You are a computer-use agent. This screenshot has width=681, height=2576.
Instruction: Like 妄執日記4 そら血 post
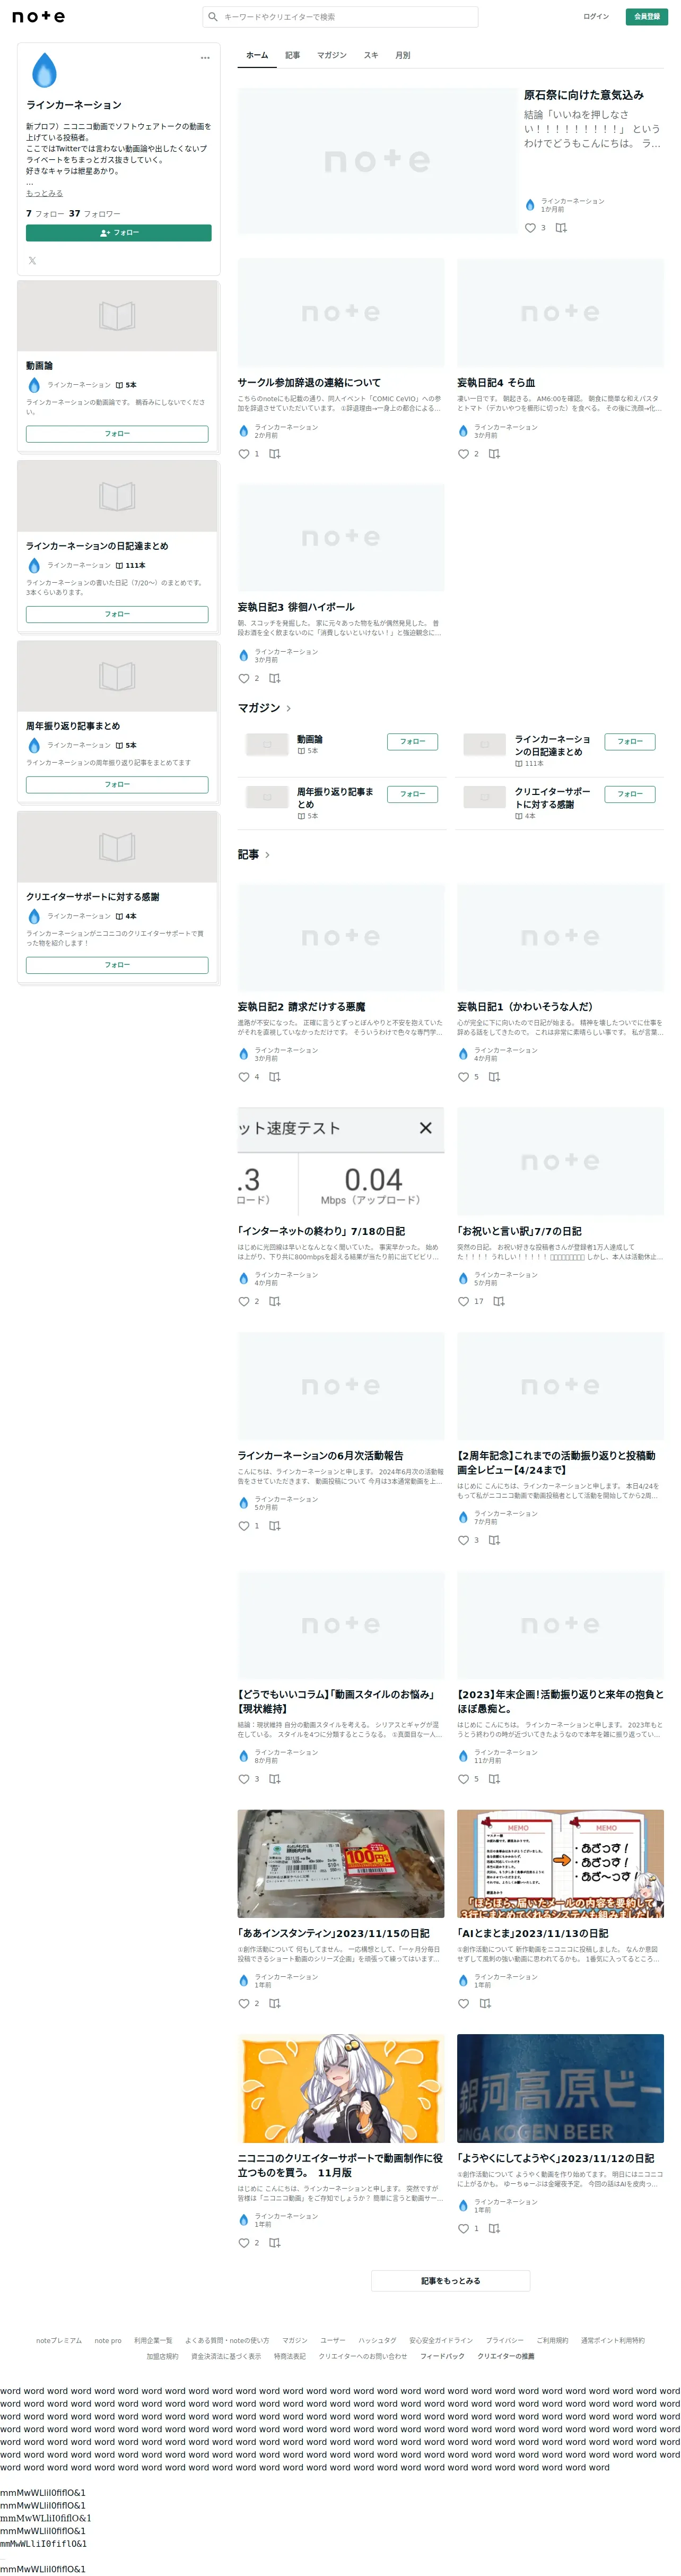[463, 454]
